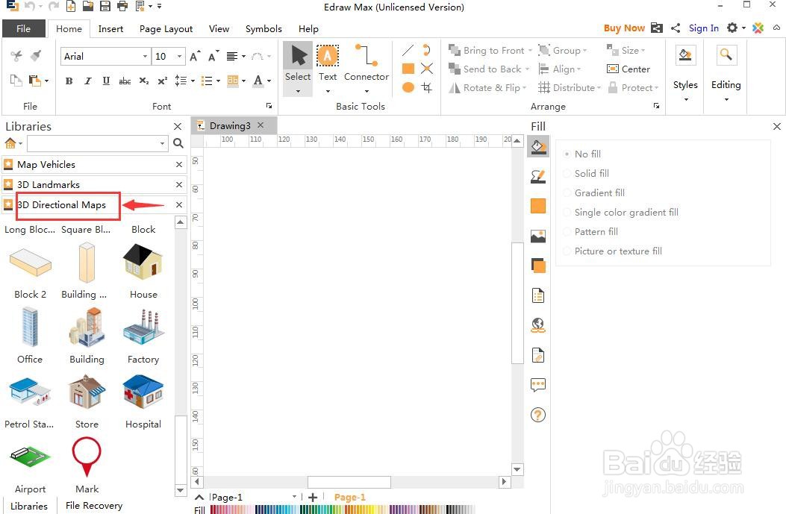786x514 pixels.
Task: Open the Line settings panel icon
Action: (538, 176)
